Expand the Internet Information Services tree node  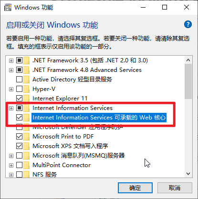coord(11,108)
